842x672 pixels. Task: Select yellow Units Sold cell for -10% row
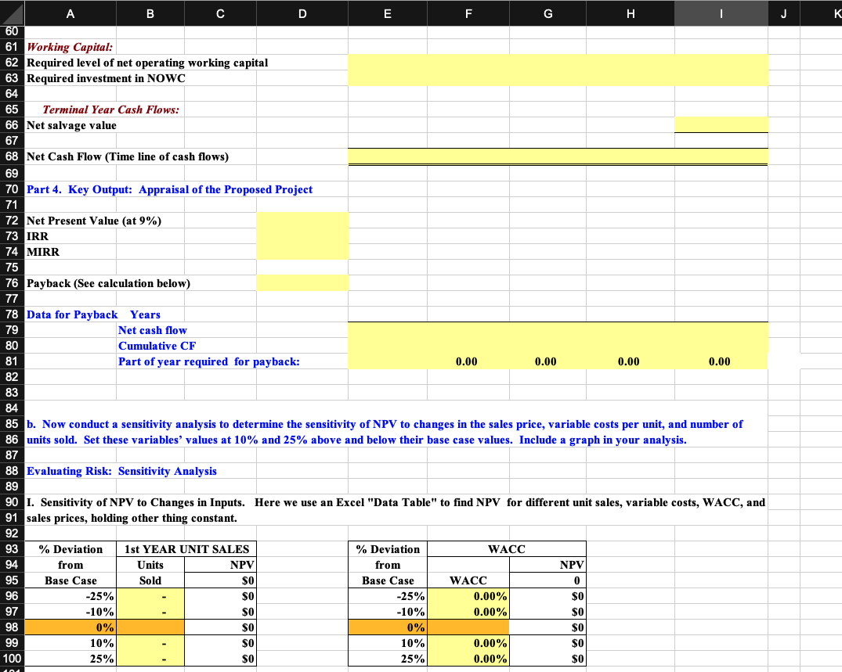150,612
